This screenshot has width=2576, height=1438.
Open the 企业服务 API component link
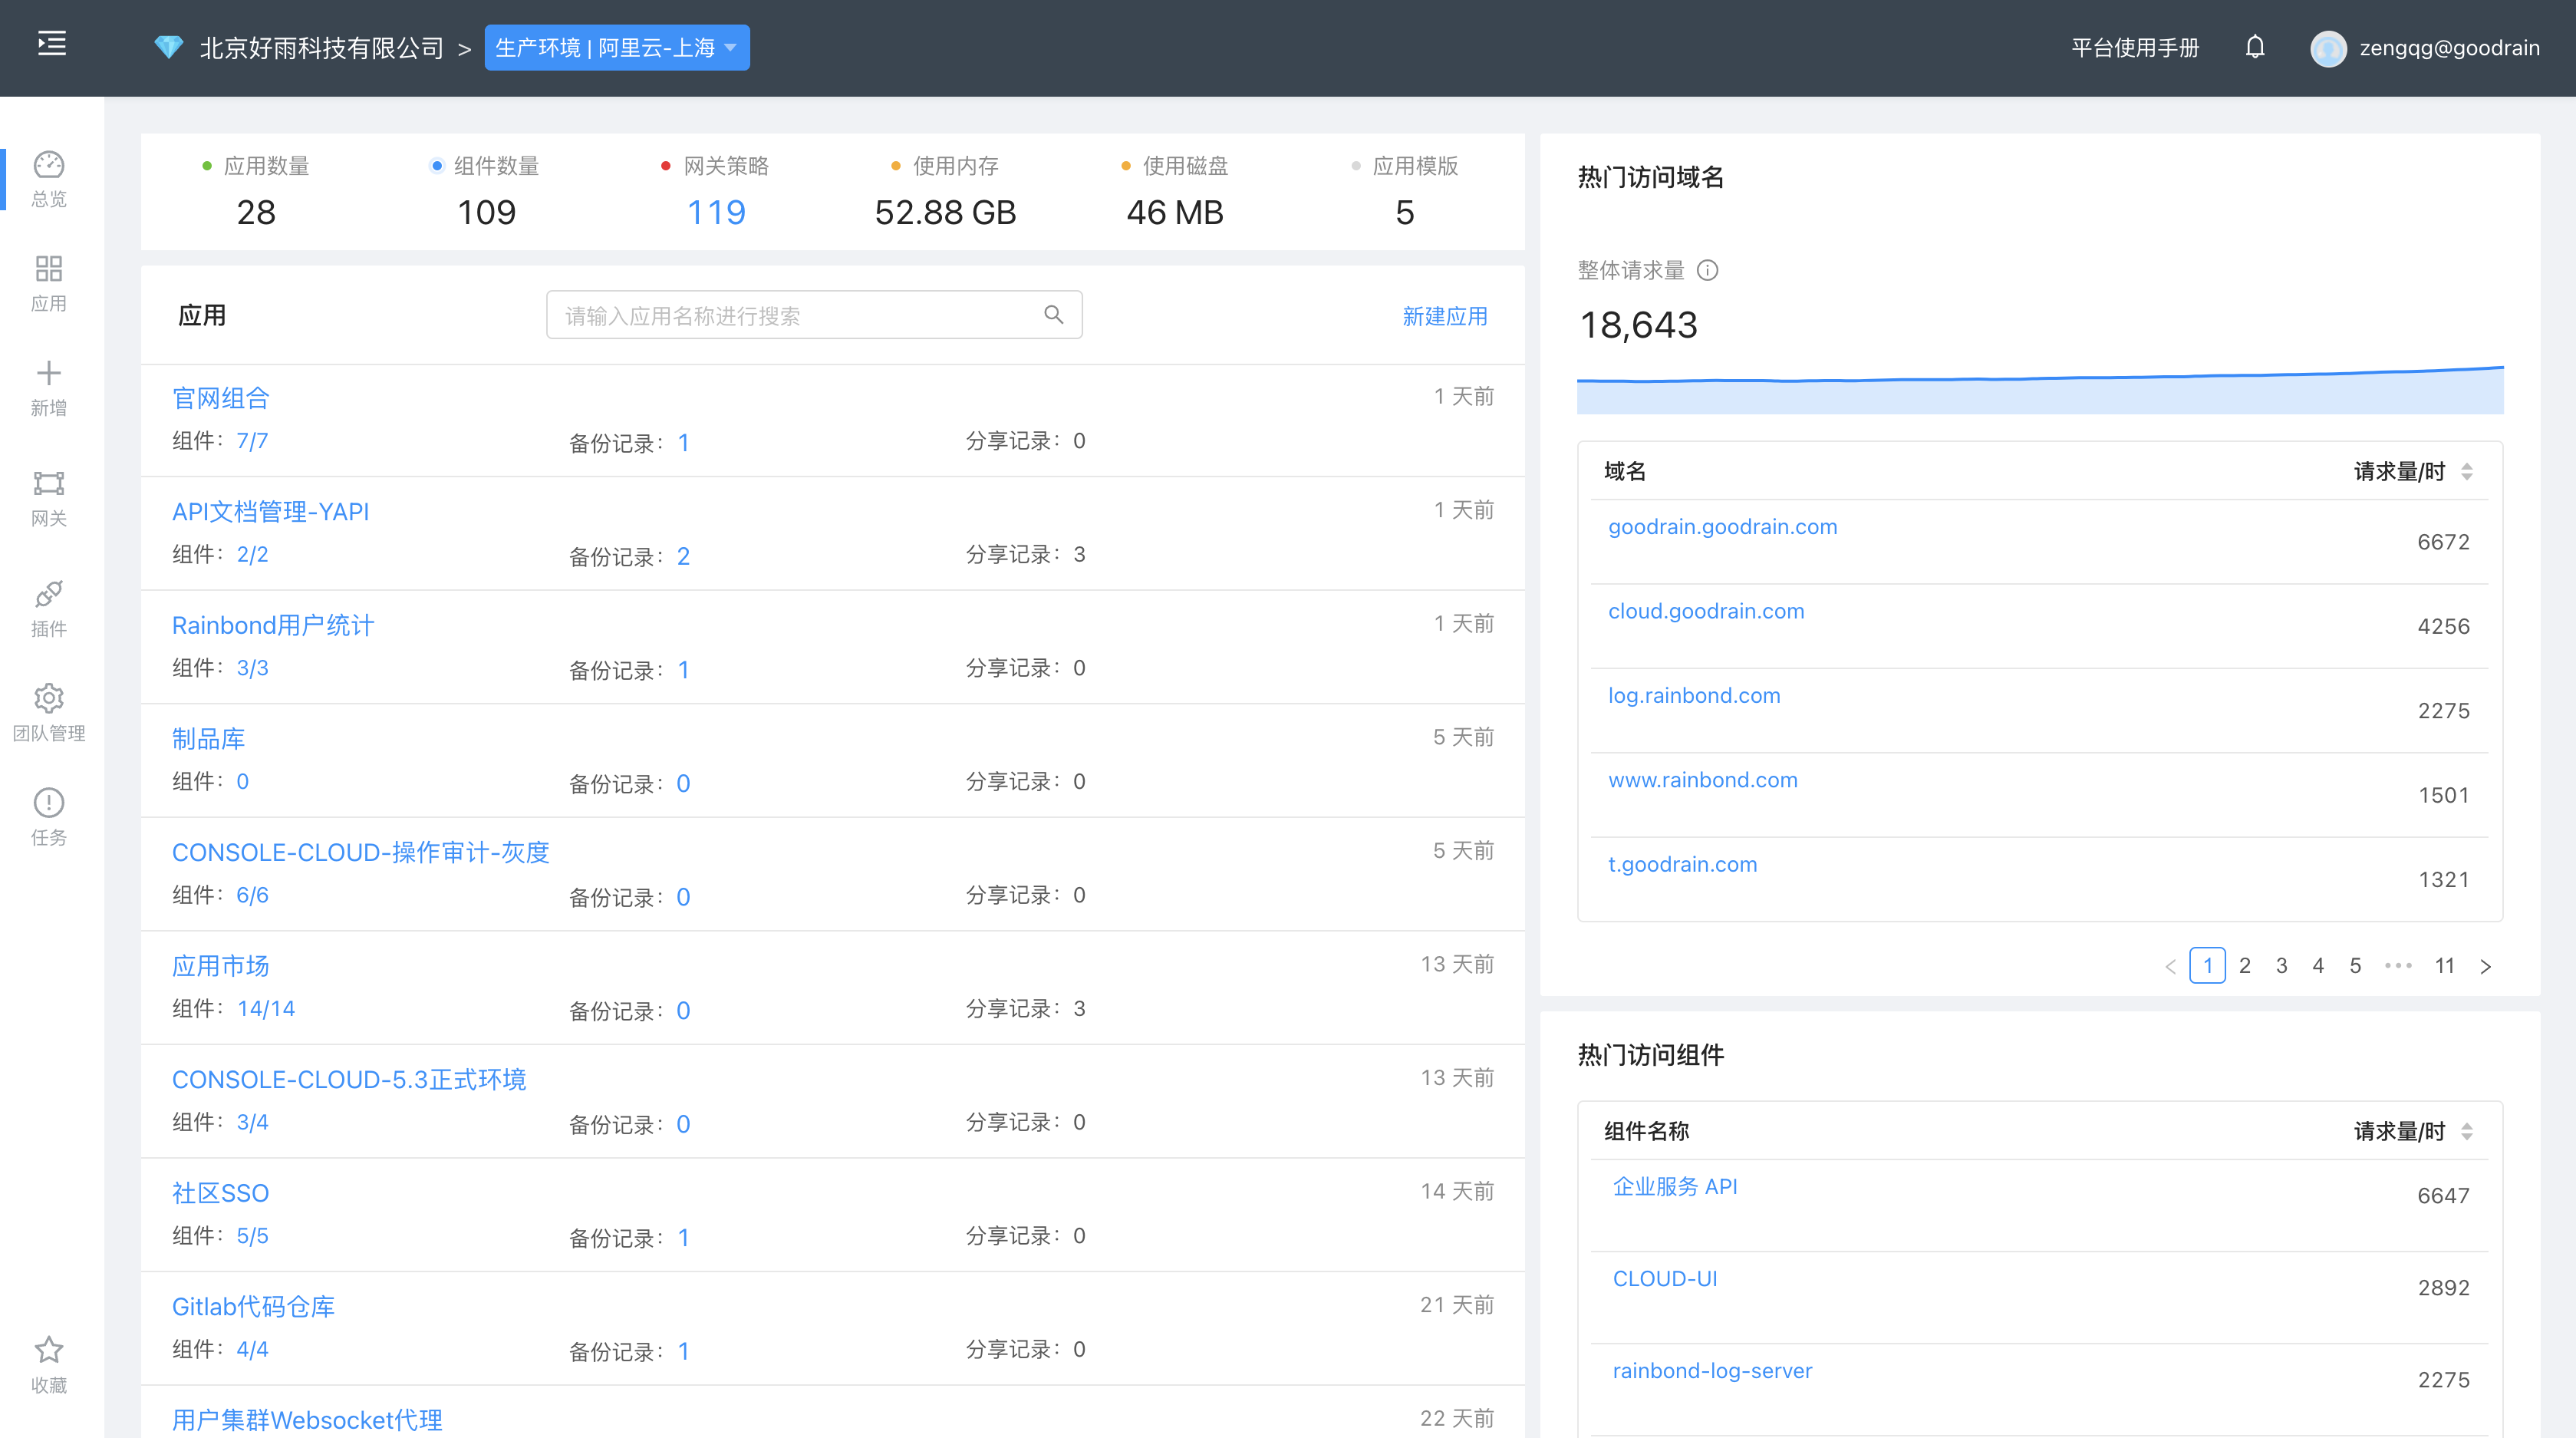tap(1675, 1186)
